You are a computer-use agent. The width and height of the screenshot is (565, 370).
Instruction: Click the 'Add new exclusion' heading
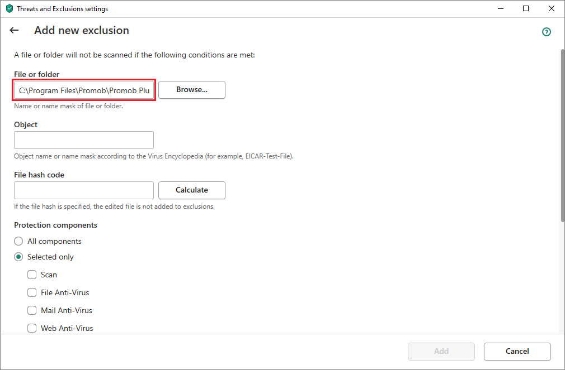coord(82,31)
